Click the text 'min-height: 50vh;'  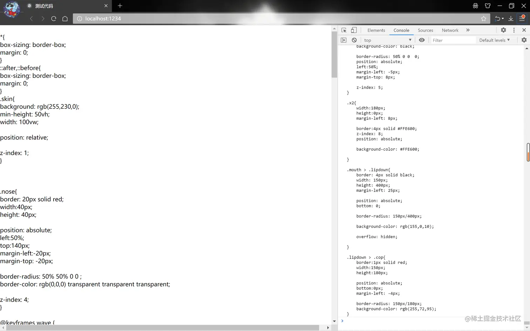(x=25, y=114)
